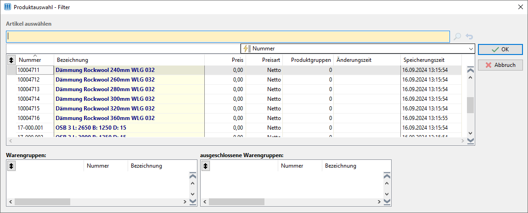Image resolution: width=528 pixels, height=213 pixels.
Task: Click double-up arrow in ausgeschlossene Warengruppen list
Action: [x=387, y=176]
